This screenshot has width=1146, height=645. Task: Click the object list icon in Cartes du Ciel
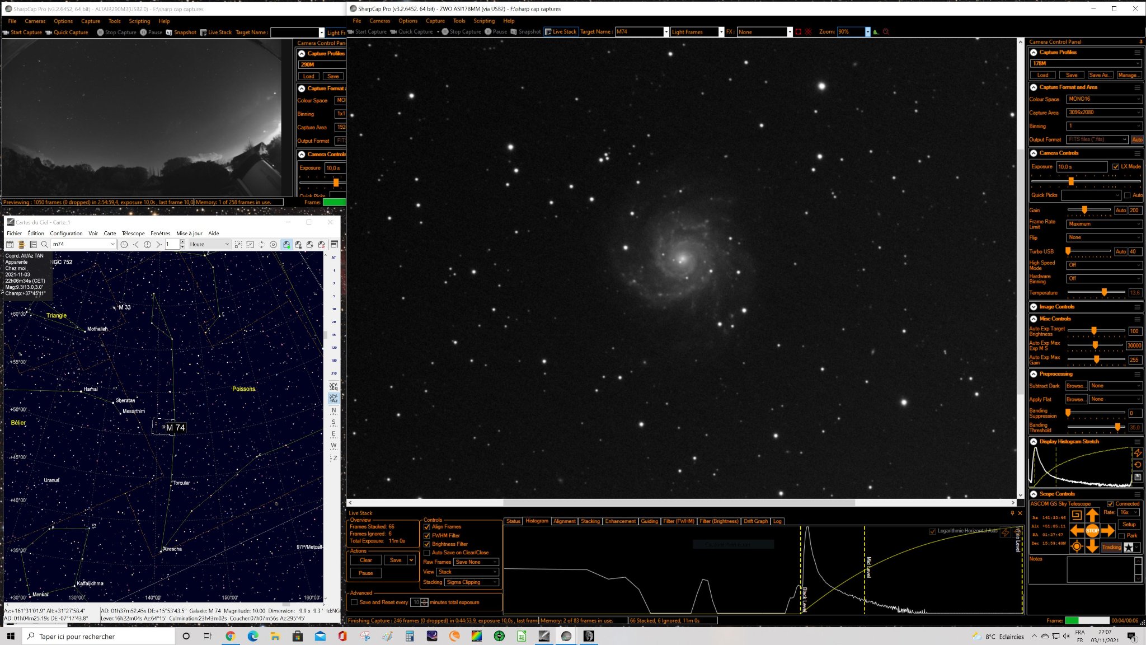click(33, 245)
